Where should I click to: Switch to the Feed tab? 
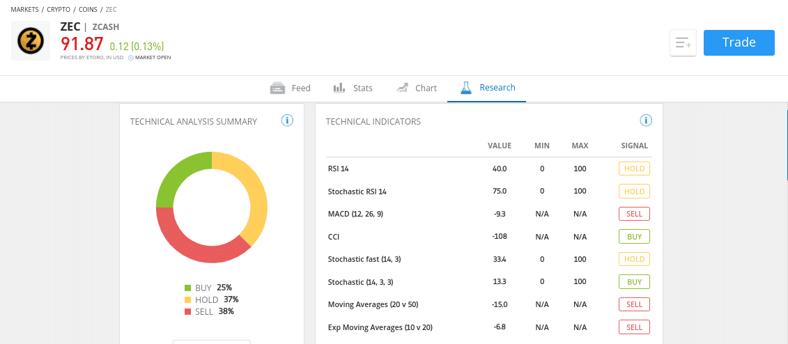coord(291,88)
